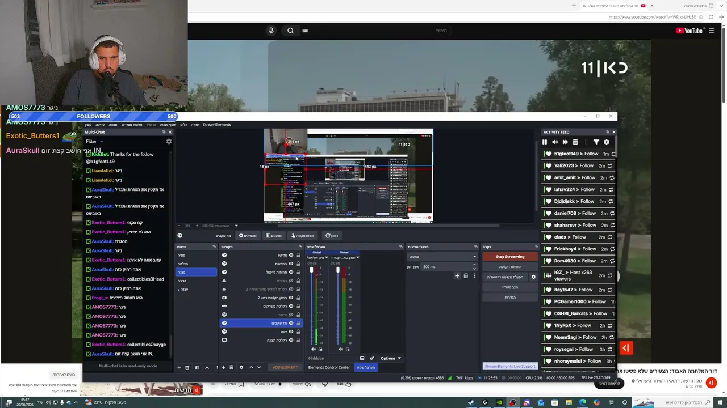
Task: Add a new scene with the plus button
Action: coord(179,368)
